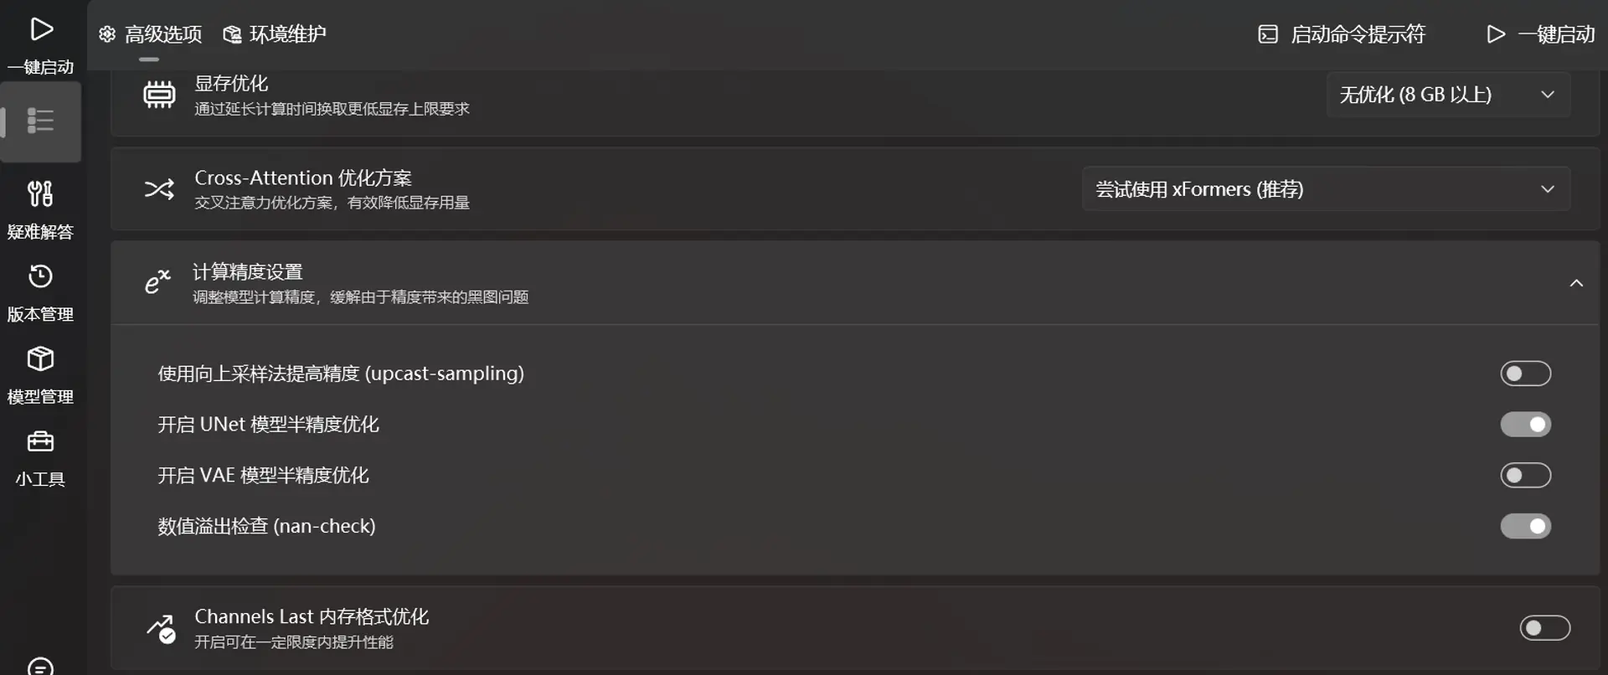Click the Cross-Attention shuffle arrows icon

tap(159, 189)
